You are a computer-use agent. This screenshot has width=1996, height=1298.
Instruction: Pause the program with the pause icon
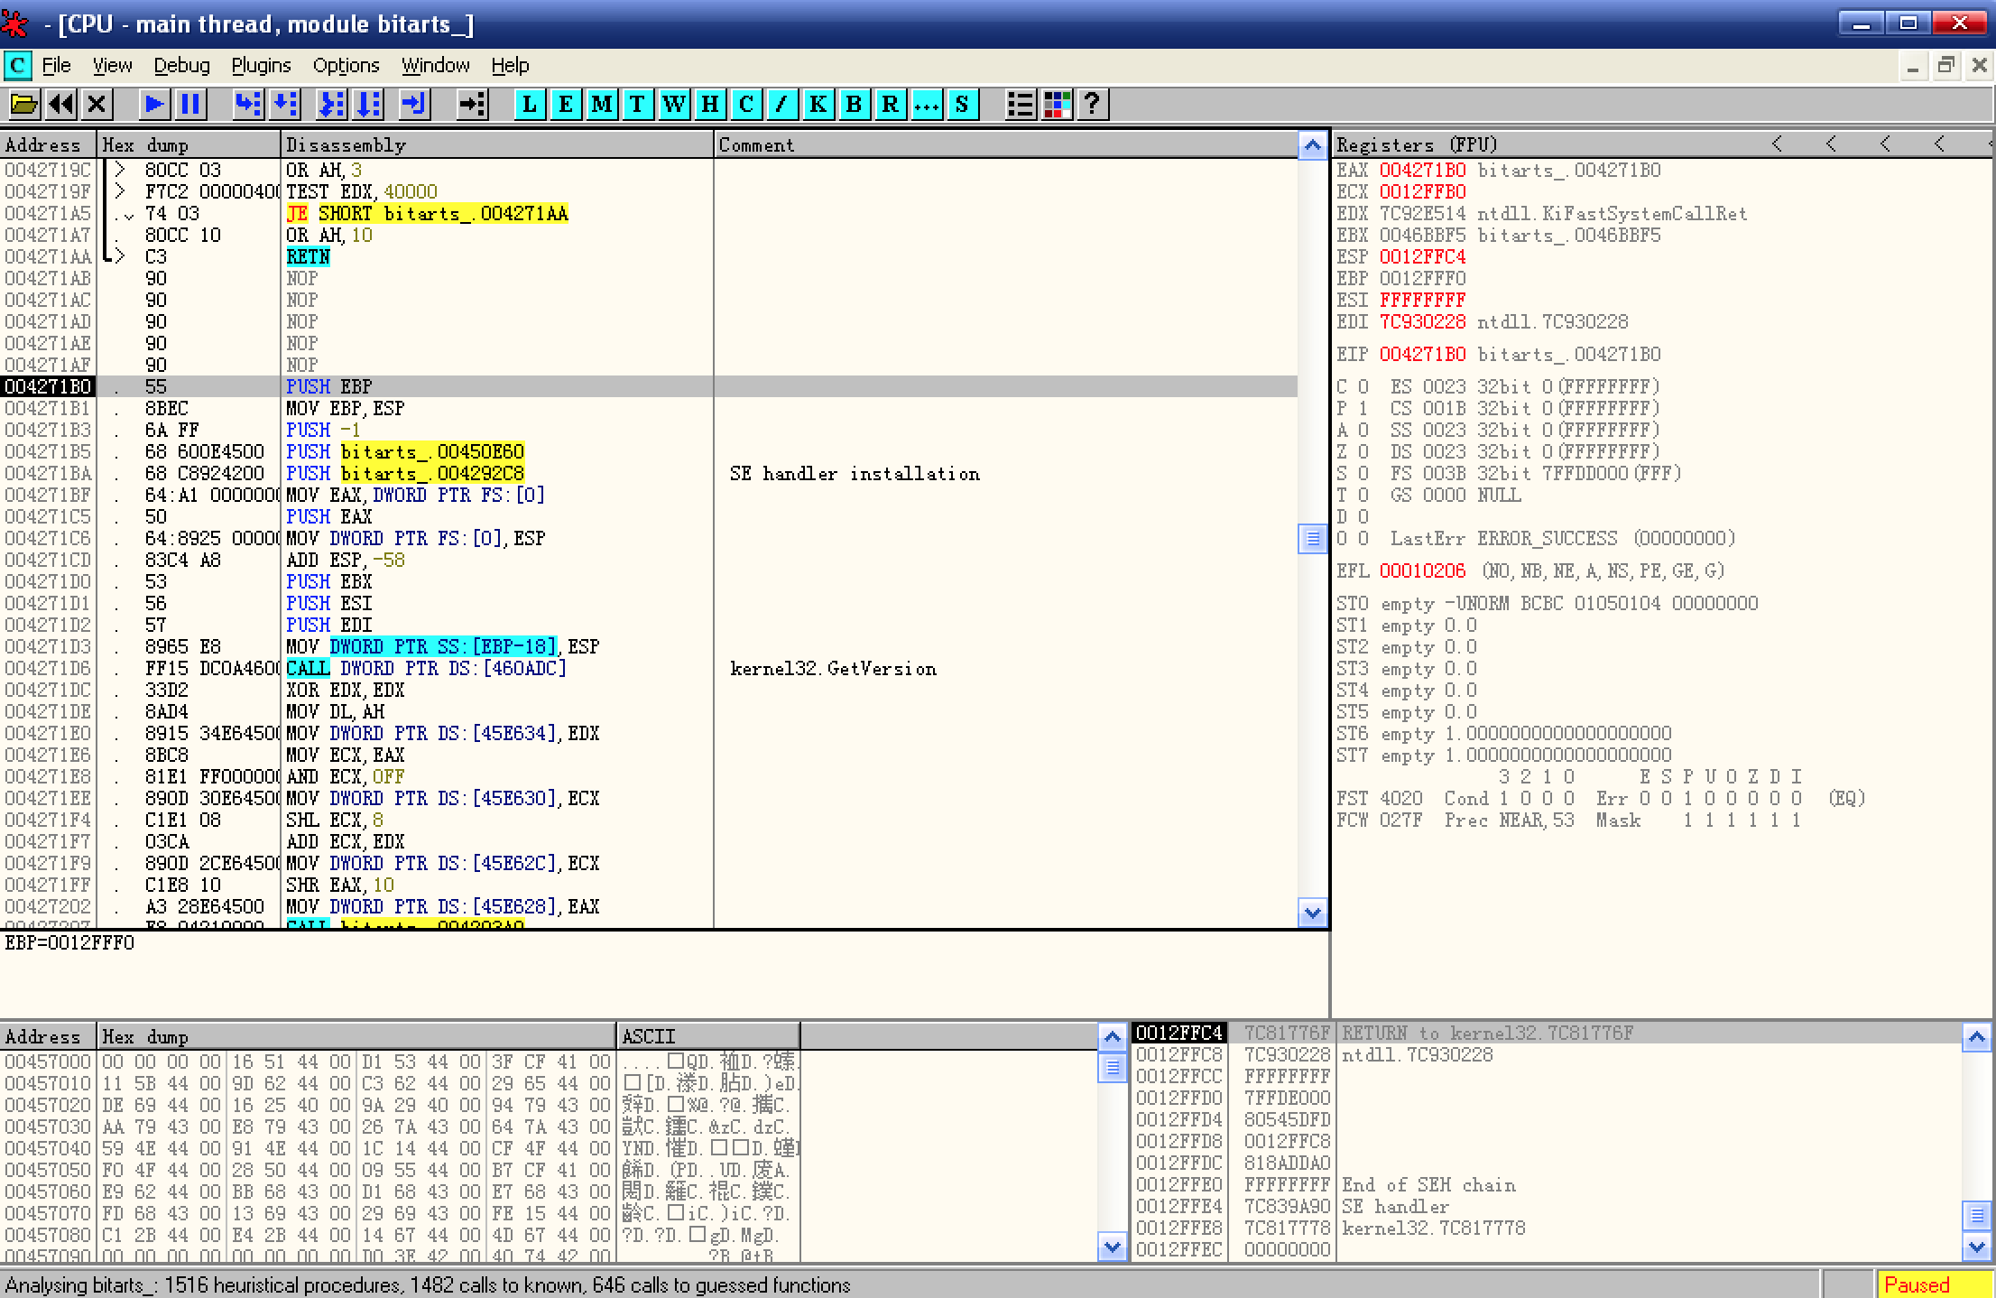(x=190, y=105)
